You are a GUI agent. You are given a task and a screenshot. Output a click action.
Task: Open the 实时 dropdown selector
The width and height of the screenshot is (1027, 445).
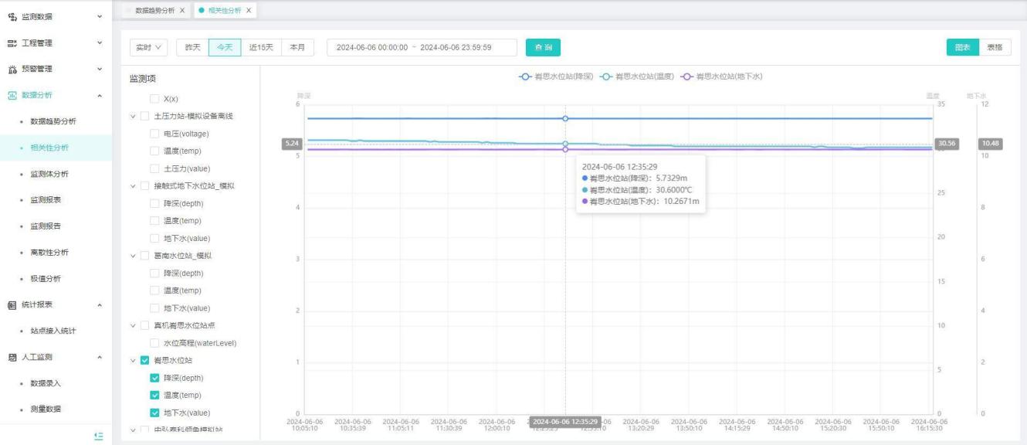point(149,47)
